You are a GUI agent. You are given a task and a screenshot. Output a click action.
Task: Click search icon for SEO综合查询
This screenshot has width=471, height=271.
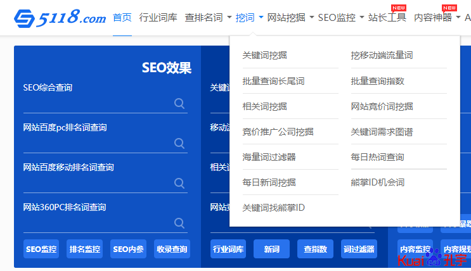pyautogui.click(x=179, y=104)
